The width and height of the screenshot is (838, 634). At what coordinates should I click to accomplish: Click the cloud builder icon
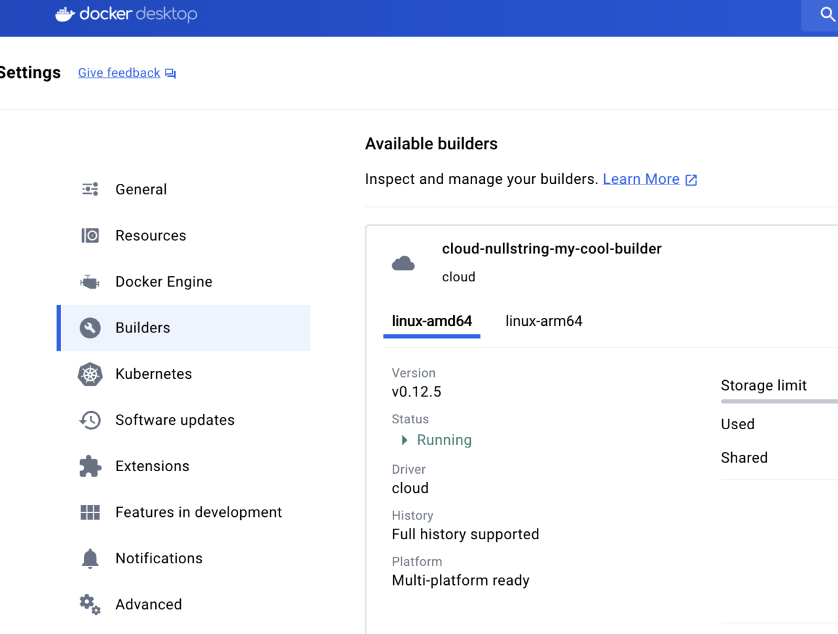pos(404,262)
